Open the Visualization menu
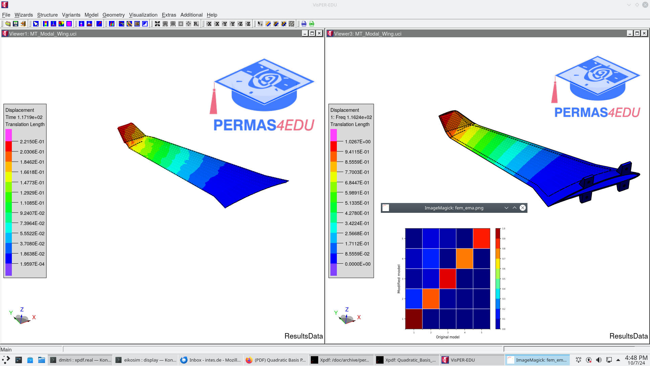This screenshot has width=650, height=366. (x=143, y=15)
